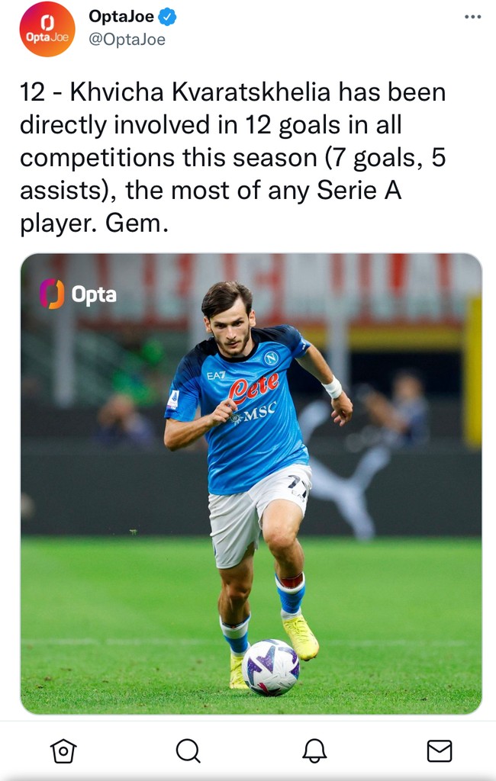
Task: Click the three-dot overflow icon
Action: coord(472,16)
